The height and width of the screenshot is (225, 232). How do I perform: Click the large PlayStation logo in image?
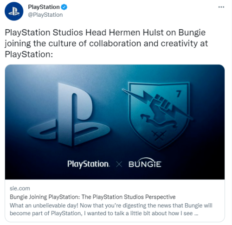tap(69, 115)
